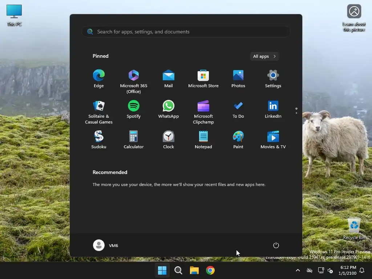Open clock and date 6:12 PM
372x279 pixels.
coord(348,270)
